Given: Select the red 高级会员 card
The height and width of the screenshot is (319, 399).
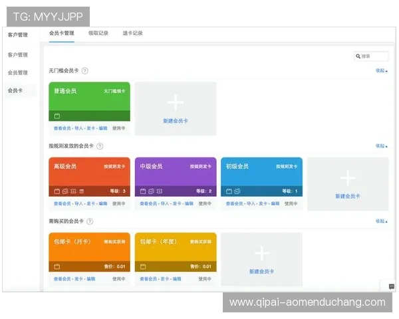Looking at the screenshot, I should [89, 177].
